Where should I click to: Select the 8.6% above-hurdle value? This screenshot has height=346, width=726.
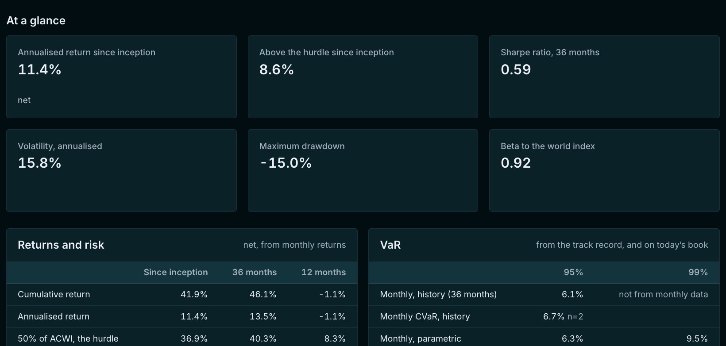pos(276,69)
